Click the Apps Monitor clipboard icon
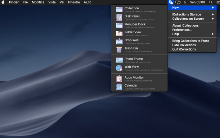The image size is (220, 138). [x=119, y=78]
